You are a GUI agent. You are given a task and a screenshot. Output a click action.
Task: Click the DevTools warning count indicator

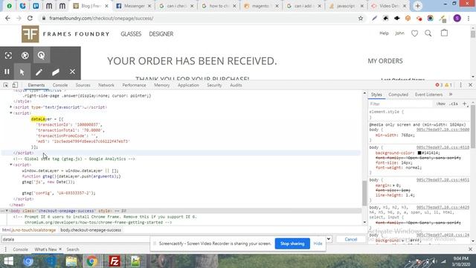coord(448,85)
